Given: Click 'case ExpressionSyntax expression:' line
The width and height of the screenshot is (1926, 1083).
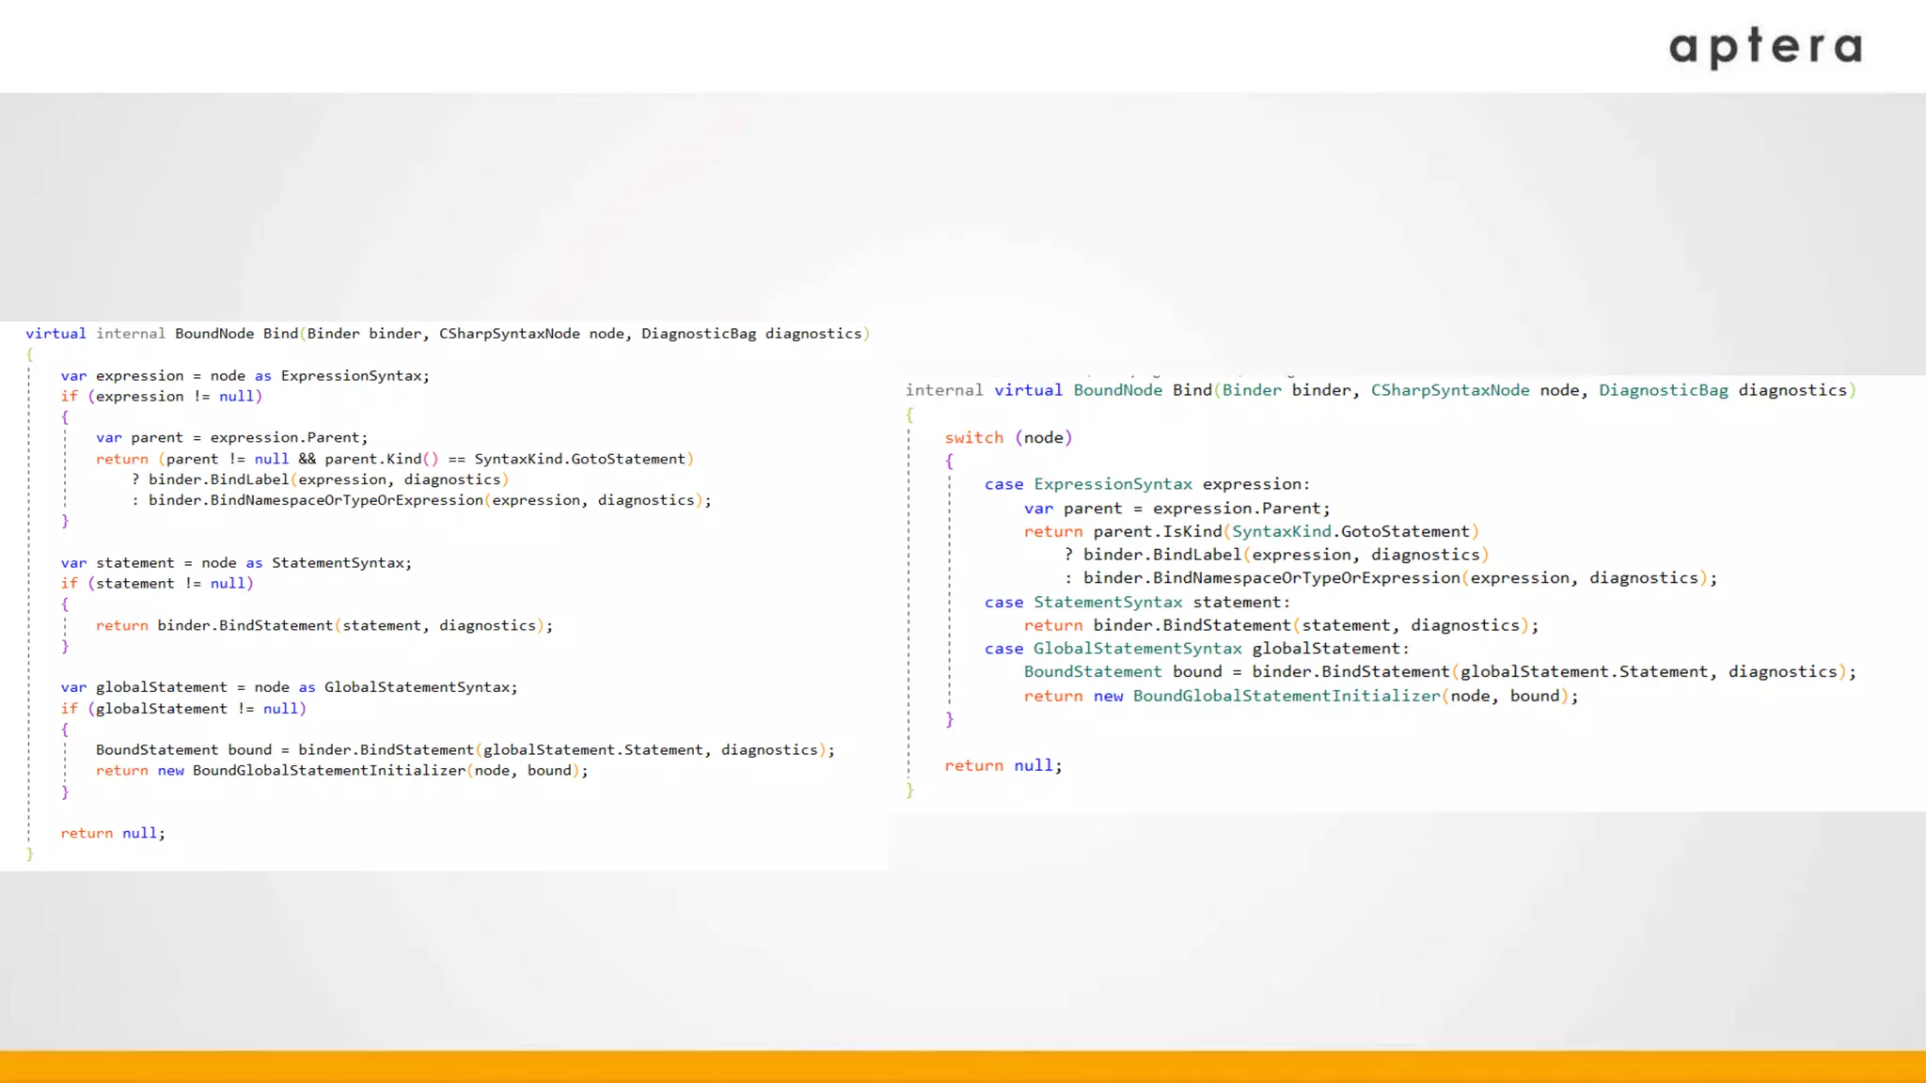Looking at the screenshot, I should (x=1146, y=484).
